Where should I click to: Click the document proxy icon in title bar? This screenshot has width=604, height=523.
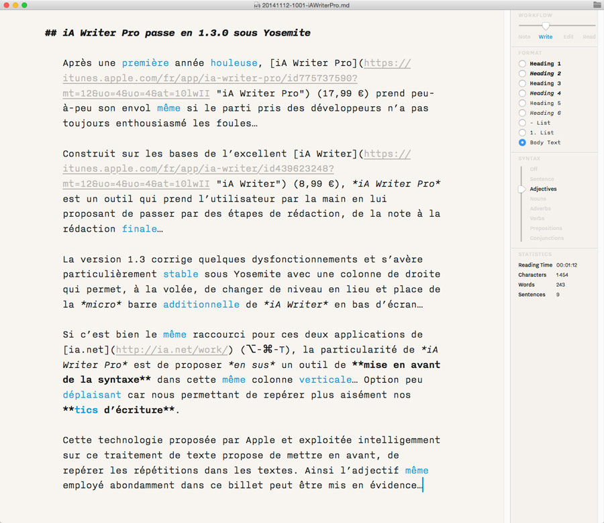click(257, 5)
